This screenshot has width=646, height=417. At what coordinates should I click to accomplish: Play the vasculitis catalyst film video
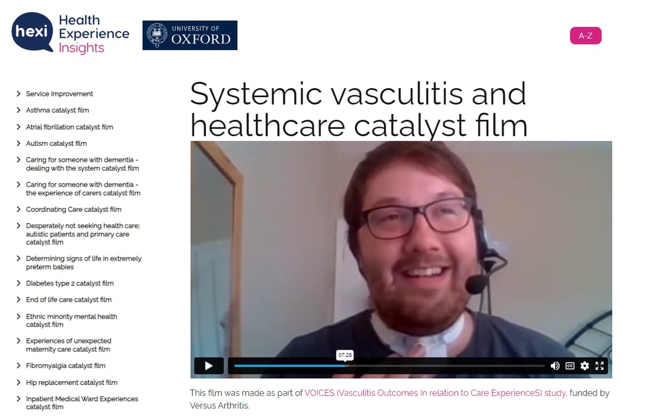click(x=208, y=366)
